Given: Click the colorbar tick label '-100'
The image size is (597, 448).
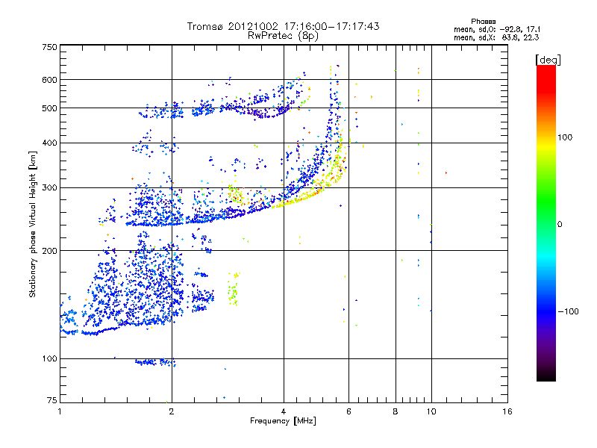Looking at the screenshot, I should pyautogui.click(x=568, y=311).
